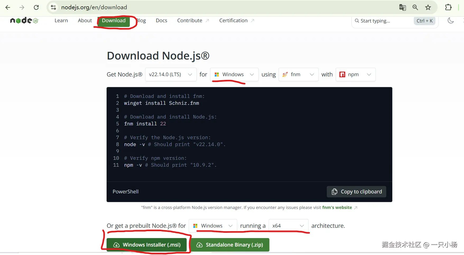Click the '# Verify the Node.js version:' comment
Image resolution: width=464 pixels, height=255 pixels.
tap(167, 138)
